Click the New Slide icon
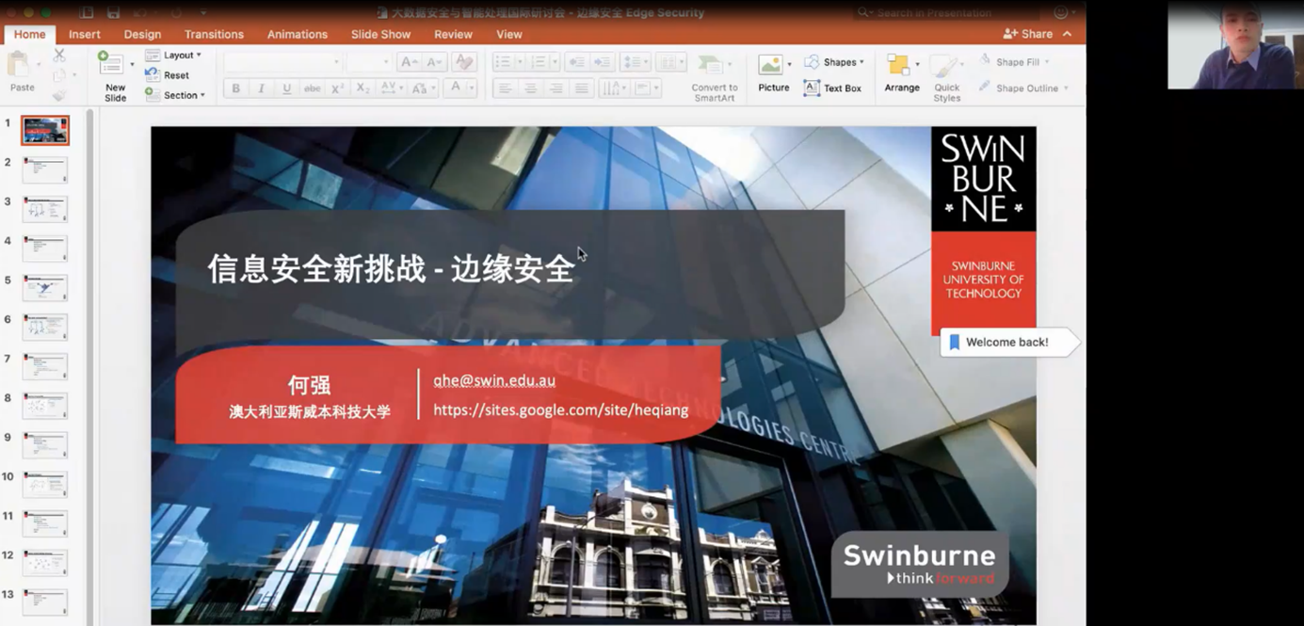The height and width of the screenshot is (626, 1304). pyautogui.click(x=111, y=66)
